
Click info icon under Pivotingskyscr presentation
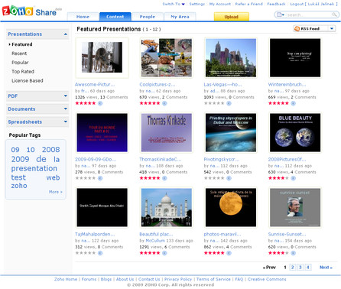coord(229,178)
